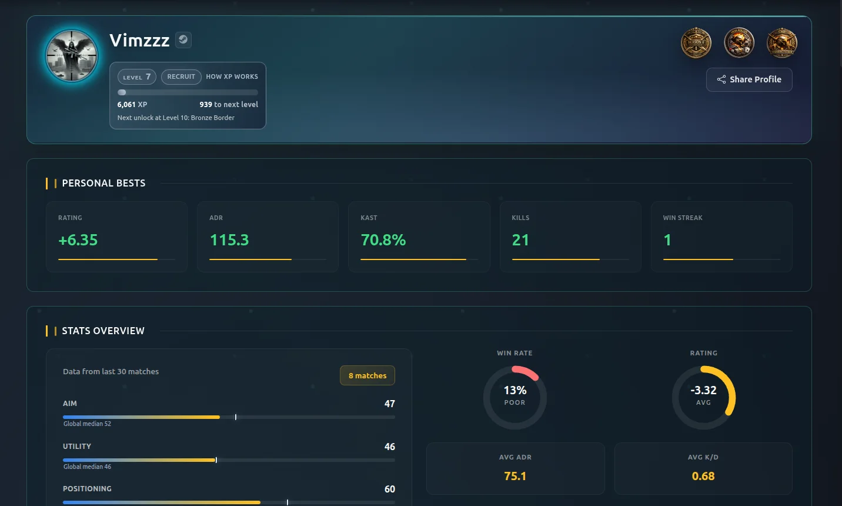Select the Avg K/D 0.68 card
842x506 pixels.
click(703, 468)
